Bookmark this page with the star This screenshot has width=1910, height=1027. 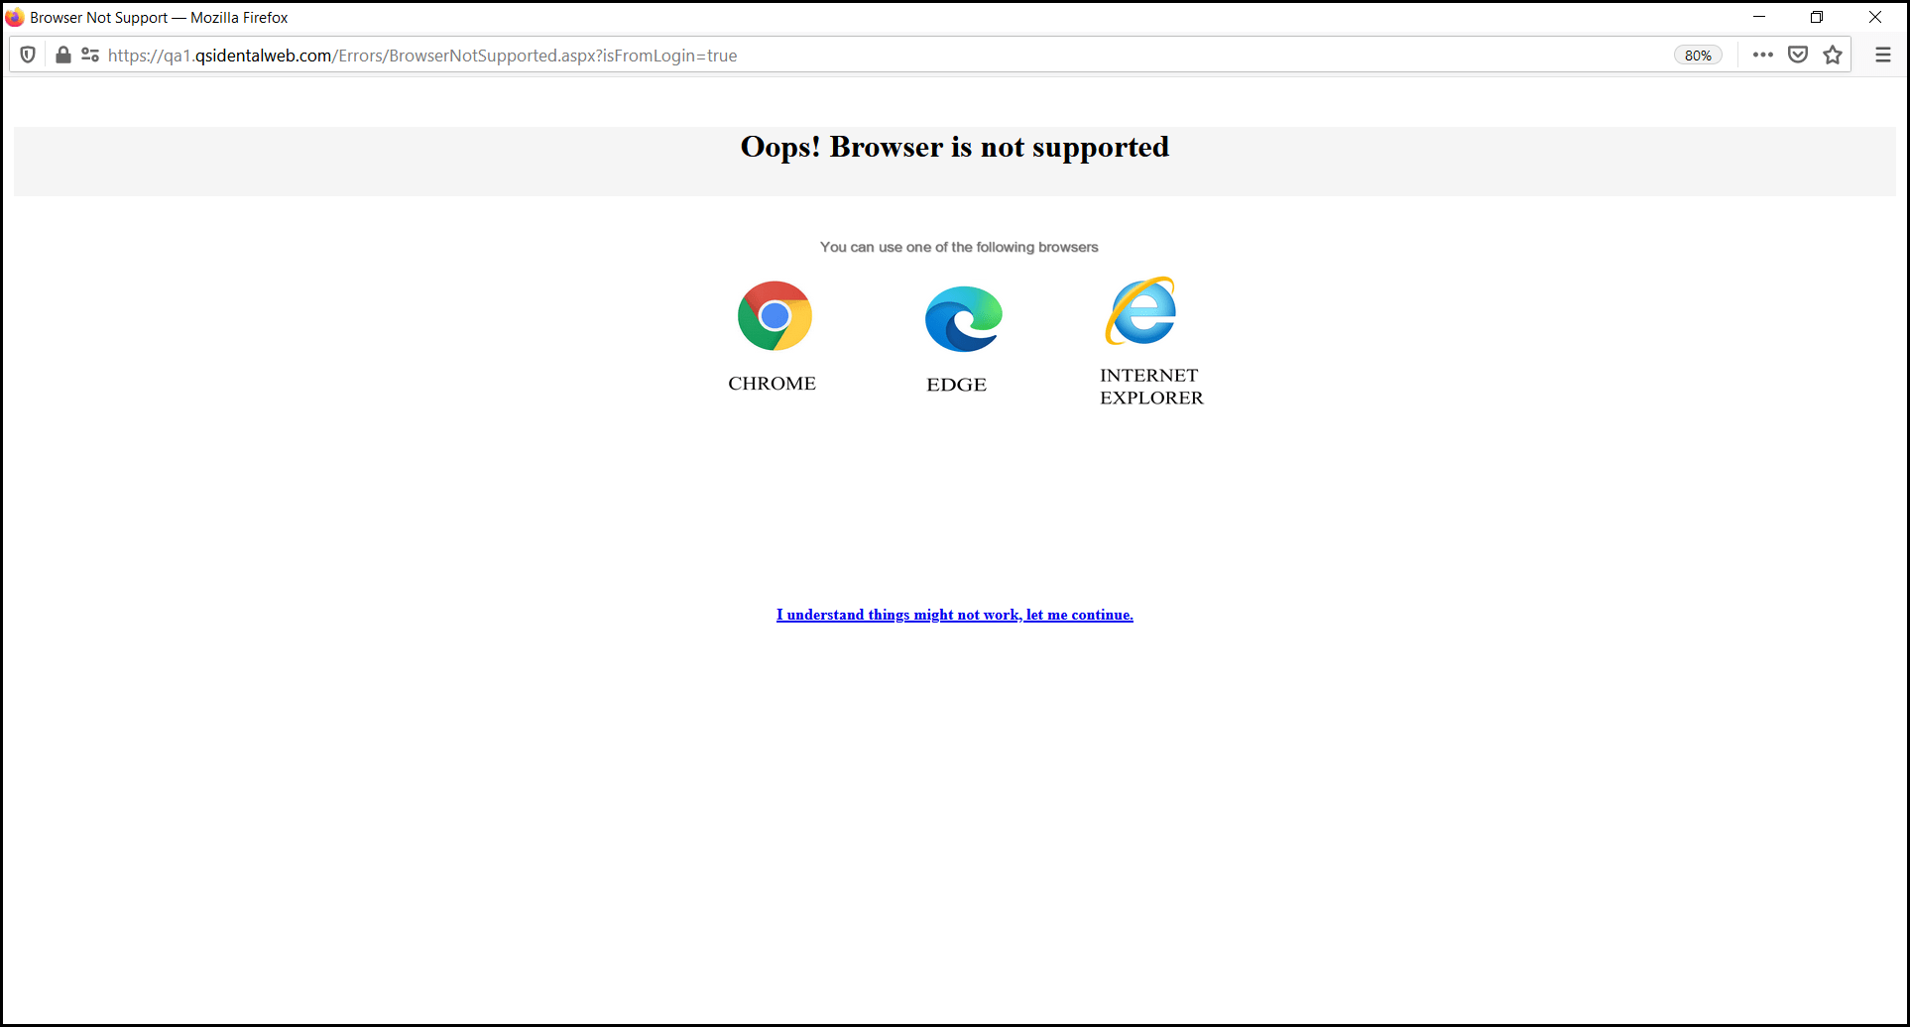pyautogui.click(x=1833, y=56)
